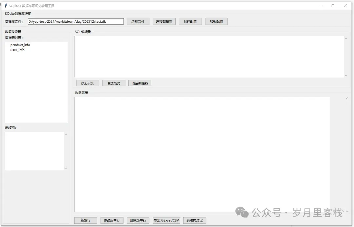Image resolution: width=354 pixels, height=227 pixels.
Task: Click the 选择文件 button
Action: pos(138,21)
